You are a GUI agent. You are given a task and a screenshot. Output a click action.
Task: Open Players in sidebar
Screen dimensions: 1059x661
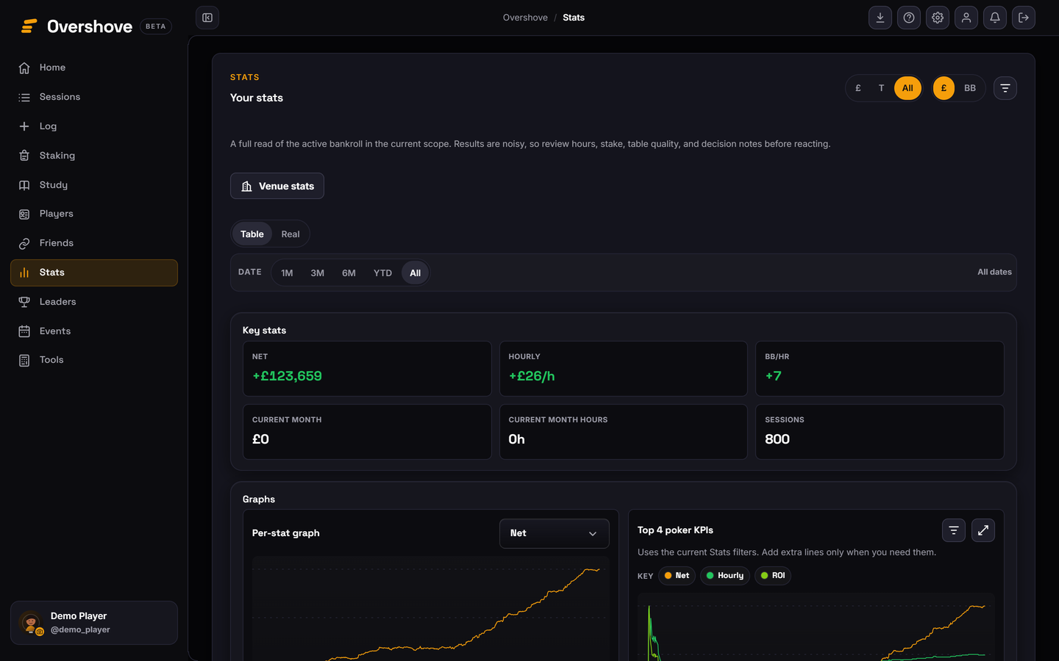[94, 214]
